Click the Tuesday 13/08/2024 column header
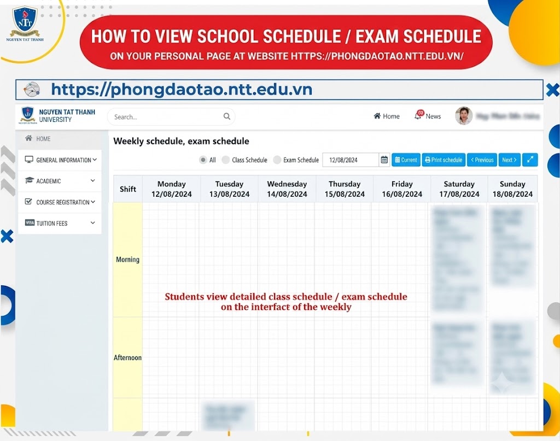This screenshot has height=441, width=560. pyautogui.click(x=229, y=189)
